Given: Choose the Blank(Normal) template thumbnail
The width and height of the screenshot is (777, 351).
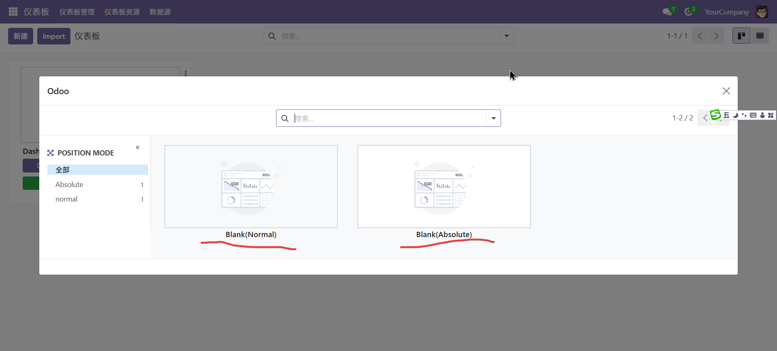Looking at the screenshot, I should tap(251, 187).
